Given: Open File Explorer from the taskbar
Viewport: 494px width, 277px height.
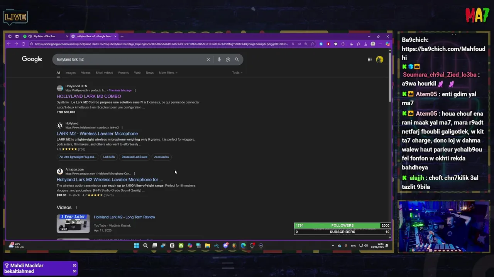Looking at the screenshot, I should click(x=208, y=245).
